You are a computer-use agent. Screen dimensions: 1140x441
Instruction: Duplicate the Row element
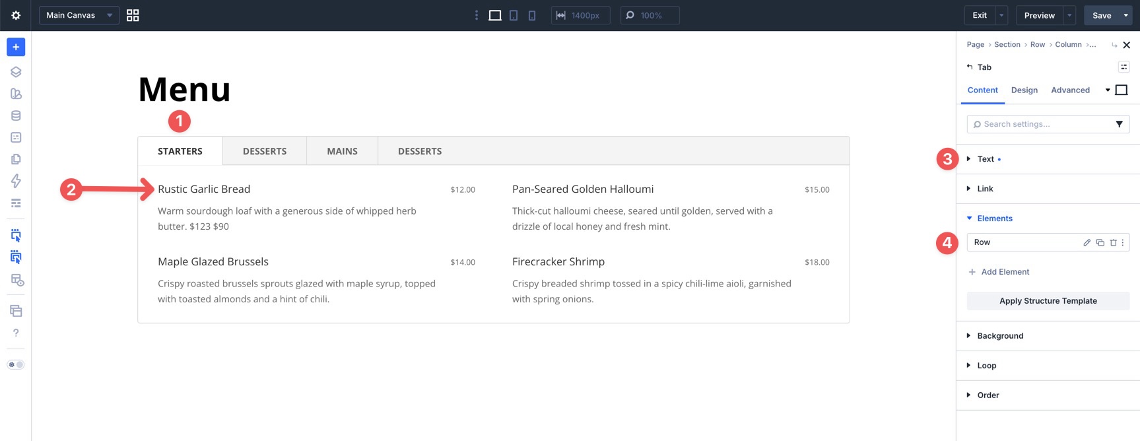click(x=1100, y=242)
